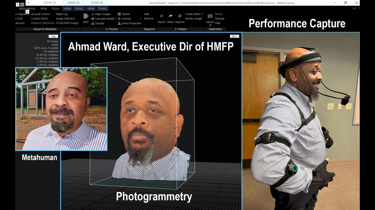Viewport: 375px width, 210px height.
Task: Expand the Calculate Model dropdown
Action: pos(116,19)
